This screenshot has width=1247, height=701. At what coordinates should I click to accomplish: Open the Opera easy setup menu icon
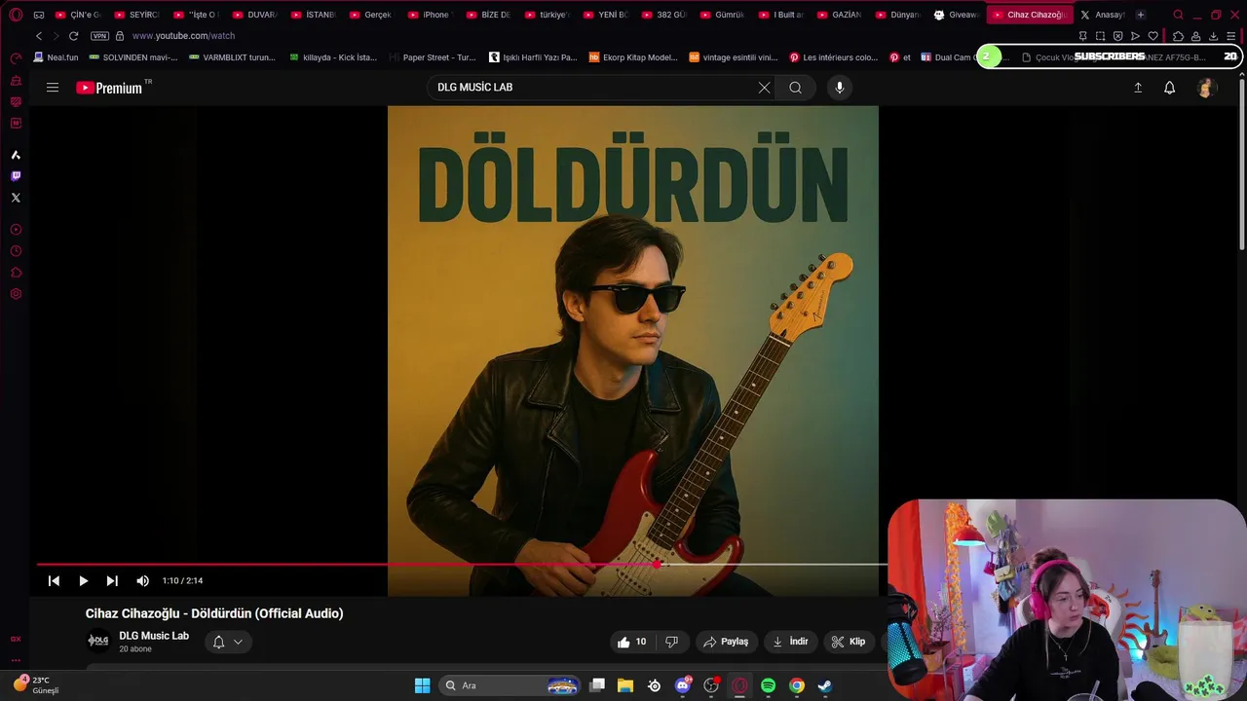[x=1230, y=36]
